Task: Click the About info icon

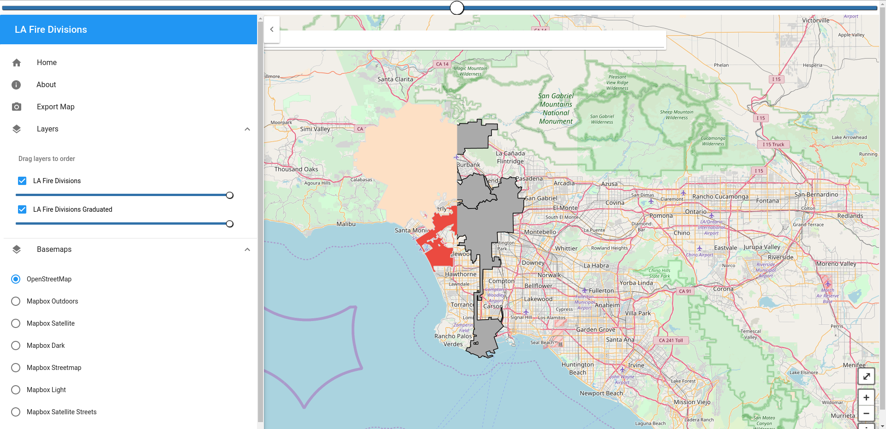Action: [16, 85]
